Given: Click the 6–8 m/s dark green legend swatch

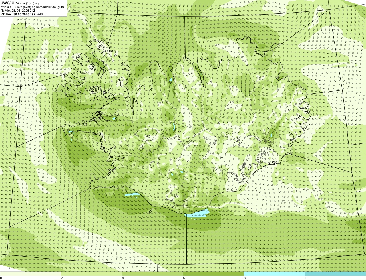Looking at the screenshot, I should (213, 274).
